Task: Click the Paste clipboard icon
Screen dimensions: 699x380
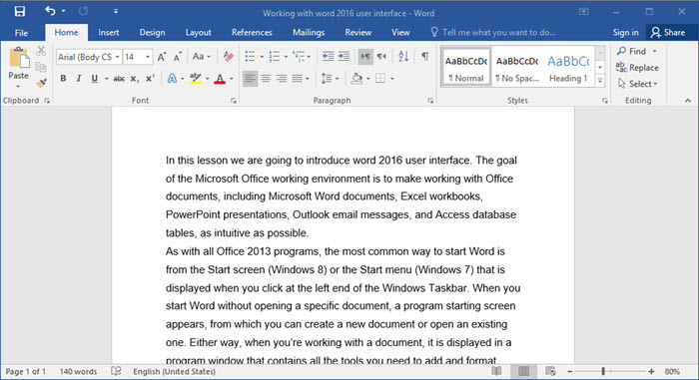Action: click(19, 58)
